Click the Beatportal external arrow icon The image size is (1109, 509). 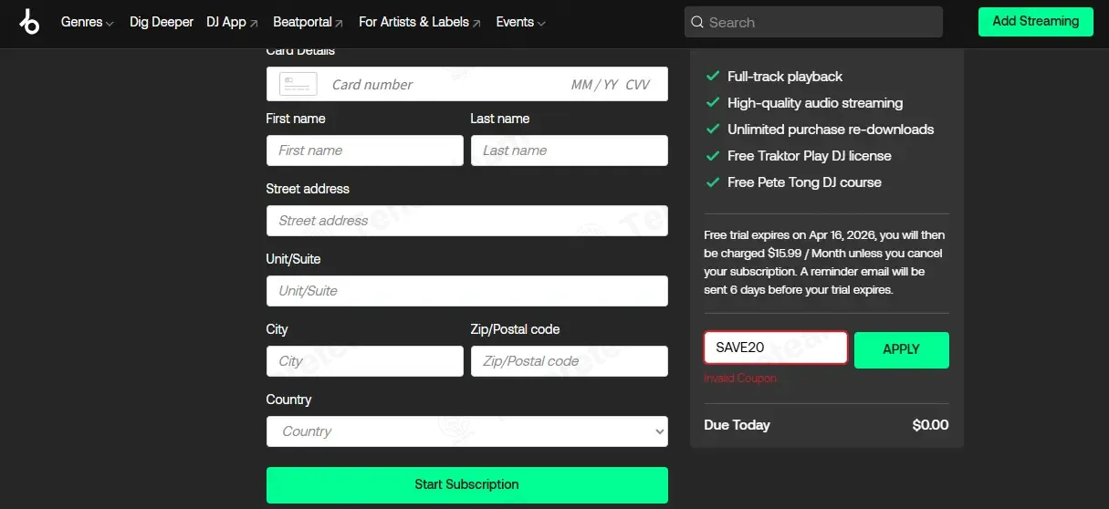pos(339,23)
